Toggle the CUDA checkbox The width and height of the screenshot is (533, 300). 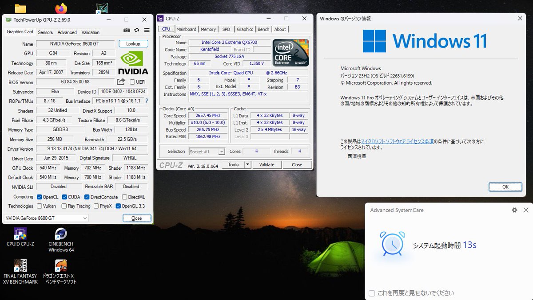64,197
